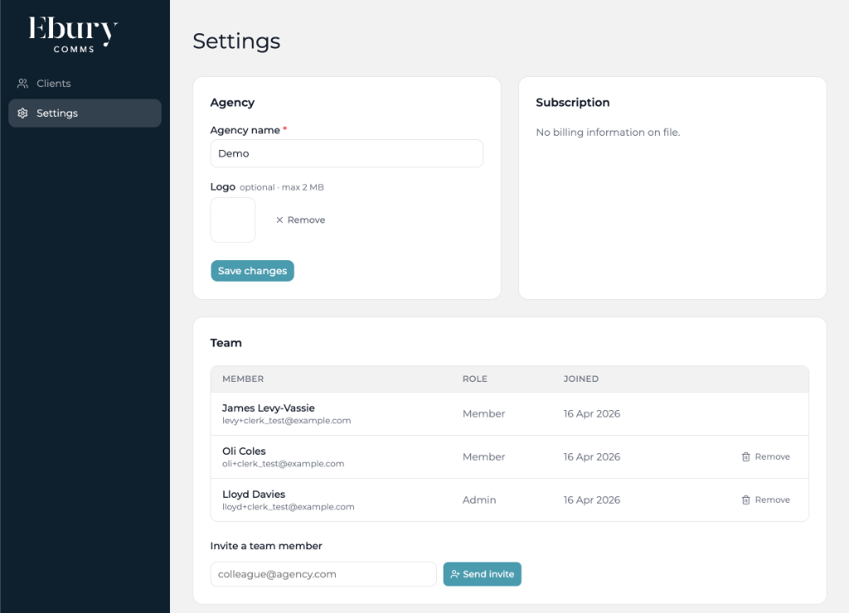849x613 pixels.
Task: Click Member role in Oli Coles row
Action: click(x=483, y=456)
